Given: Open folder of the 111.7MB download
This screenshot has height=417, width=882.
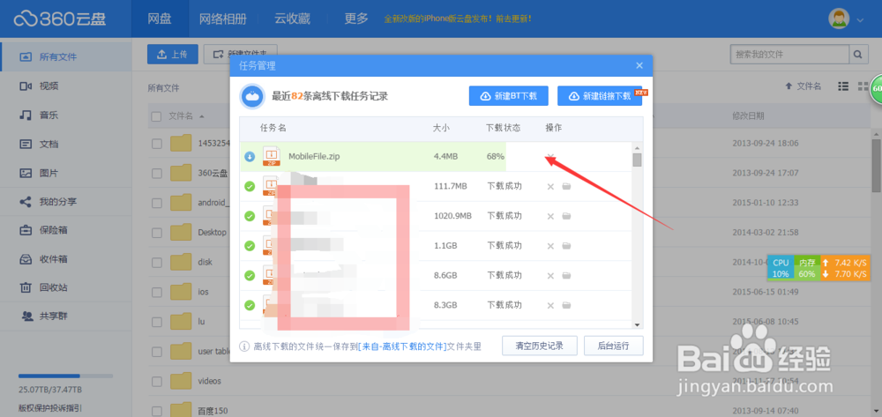Looking at the screenshot, I should pyautogui.click(x=566, y=186).
